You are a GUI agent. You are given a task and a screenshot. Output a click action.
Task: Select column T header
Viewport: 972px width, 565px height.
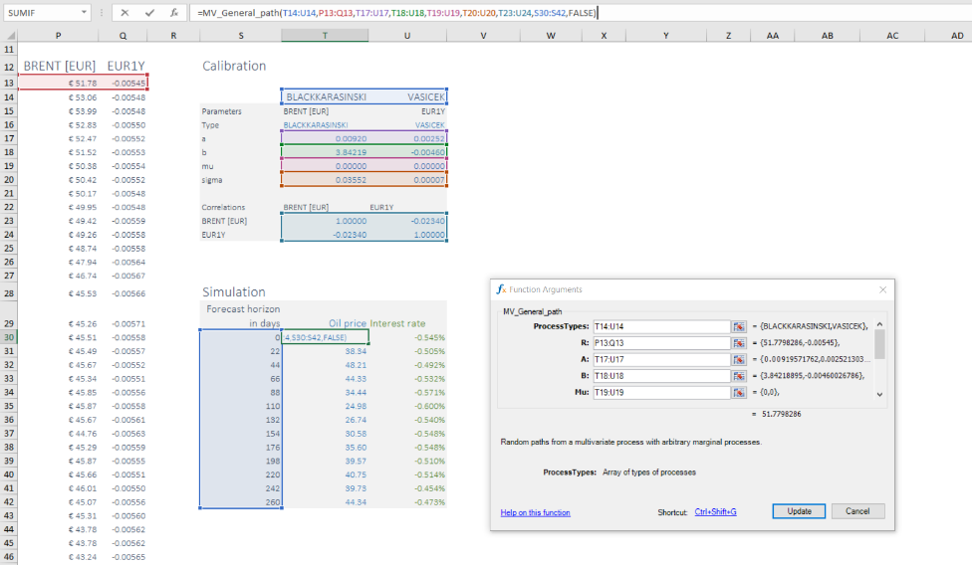[325, 36]
